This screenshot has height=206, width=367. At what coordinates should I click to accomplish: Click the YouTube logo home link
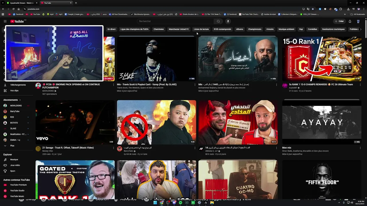[17, 21]
